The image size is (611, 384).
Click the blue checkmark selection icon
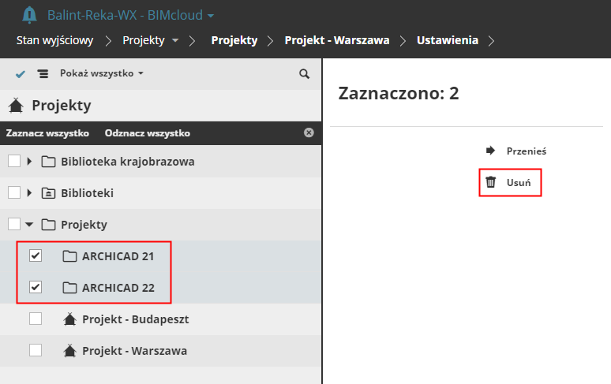[x=21, y=74]
